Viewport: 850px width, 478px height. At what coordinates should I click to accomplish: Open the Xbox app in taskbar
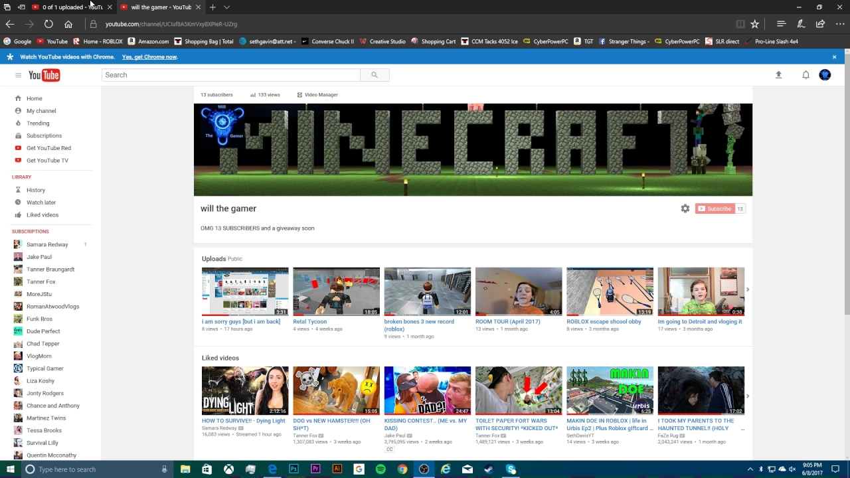pyautogui.click(x=228, y=469)
